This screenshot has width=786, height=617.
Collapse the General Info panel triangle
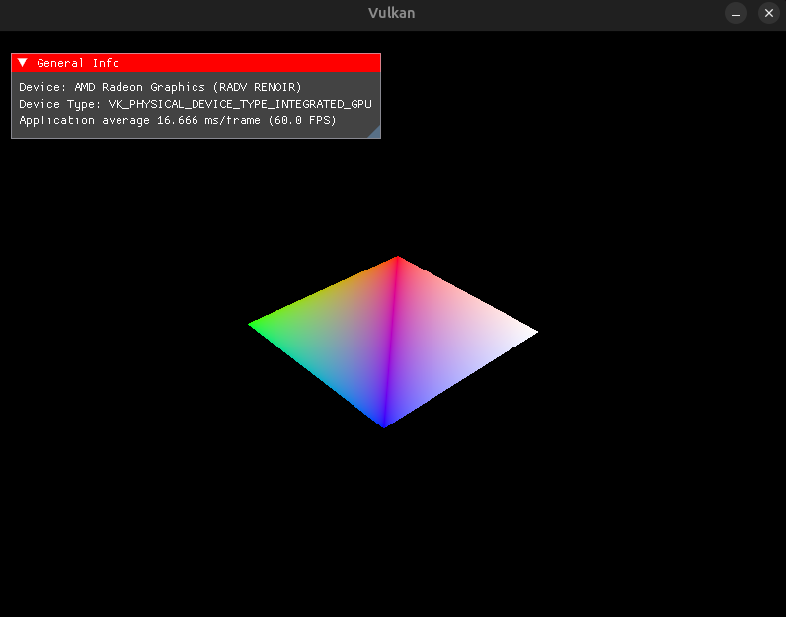pyautogui.click(x=22, y=63)
